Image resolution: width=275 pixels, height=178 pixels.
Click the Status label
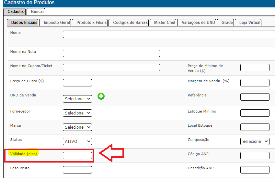[x=16, y=140]
